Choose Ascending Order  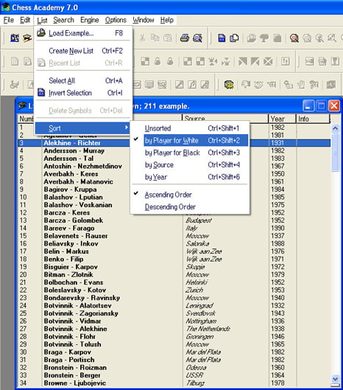pos(191,195)
